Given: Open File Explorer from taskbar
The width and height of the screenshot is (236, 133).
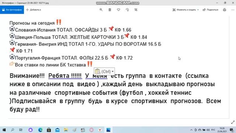Looking at the screenshot, I should (x=66, y=130).
